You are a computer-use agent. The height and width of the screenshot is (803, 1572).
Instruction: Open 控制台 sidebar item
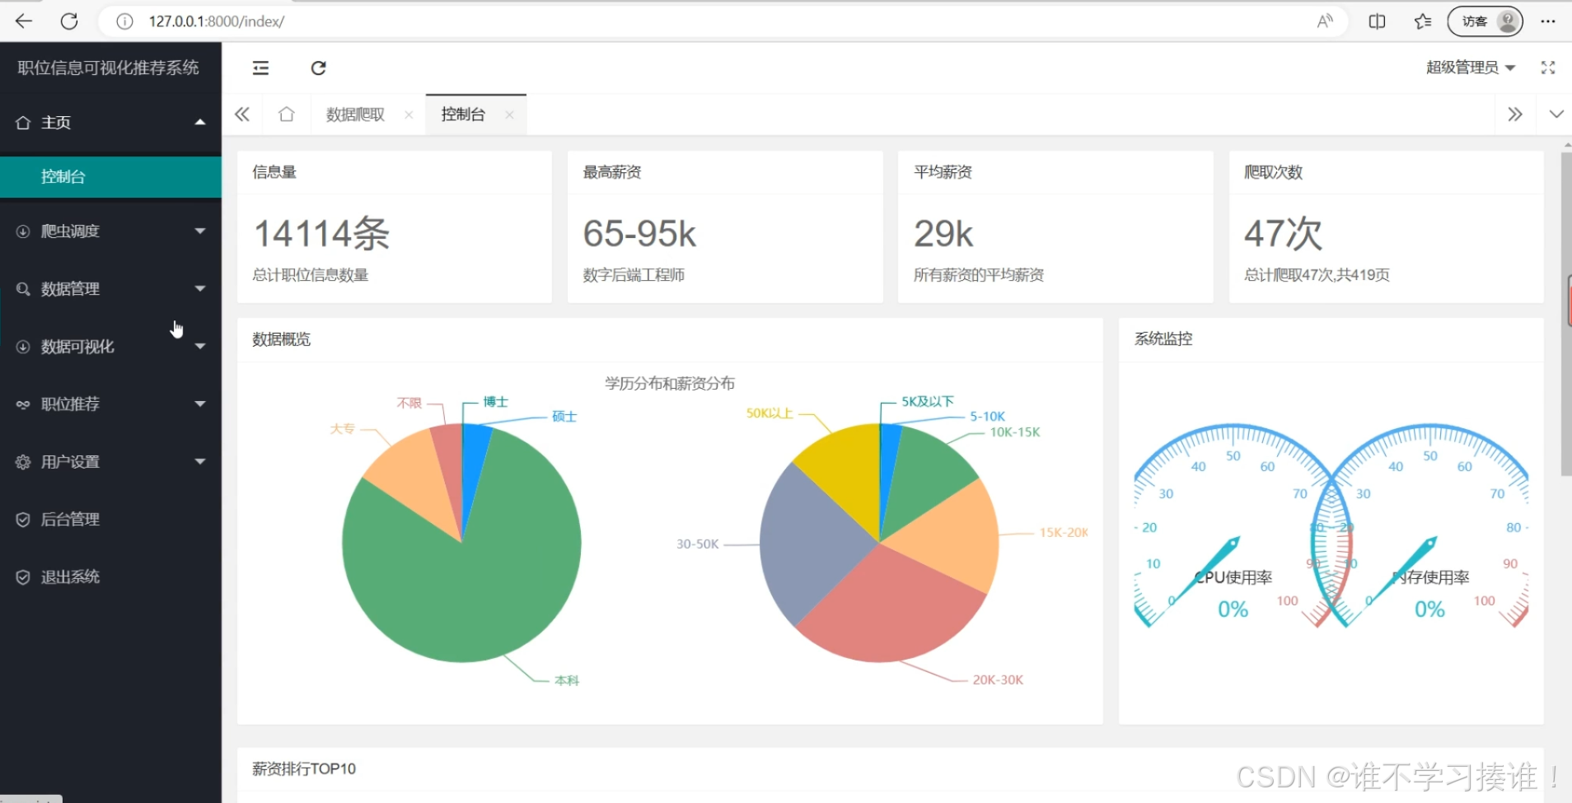110,176
